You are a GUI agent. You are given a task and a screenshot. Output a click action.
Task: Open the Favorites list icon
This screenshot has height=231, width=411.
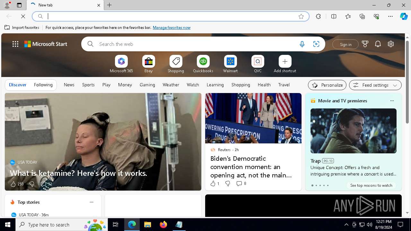click(x=348, y=16)
